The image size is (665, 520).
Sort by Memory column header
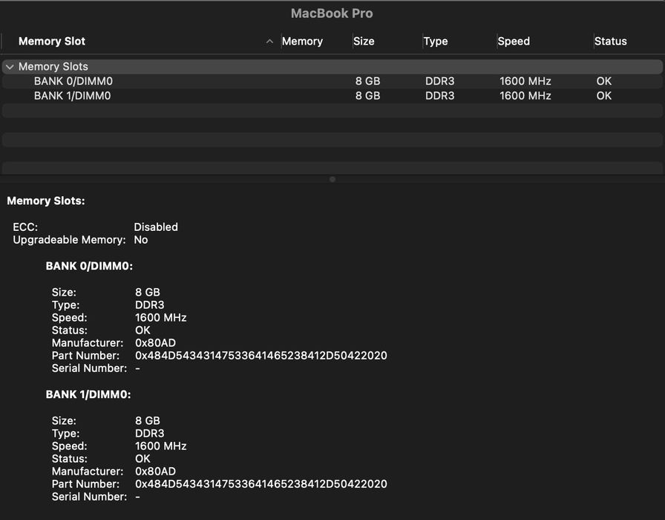(x=302, y=41)
